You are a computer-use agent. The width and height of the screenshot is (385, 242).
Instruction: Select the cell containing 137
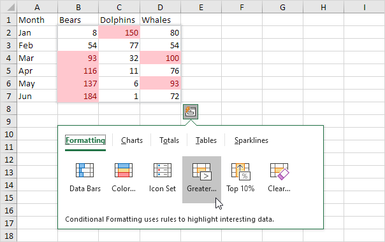(78, 83)
